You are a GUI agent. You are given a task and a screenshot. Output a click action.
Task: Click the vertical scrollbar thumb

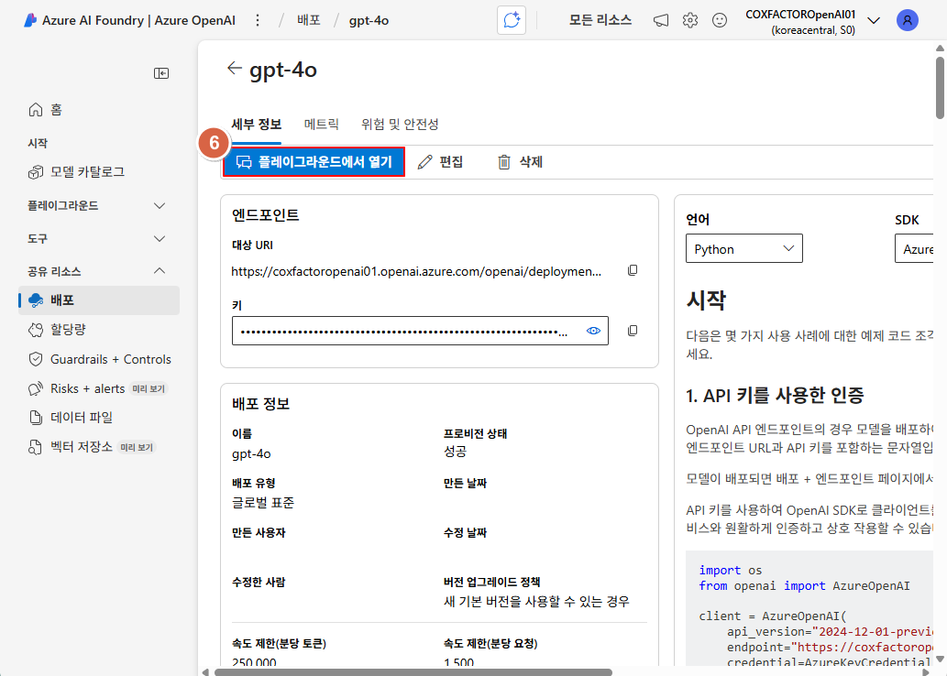point(941,88)
